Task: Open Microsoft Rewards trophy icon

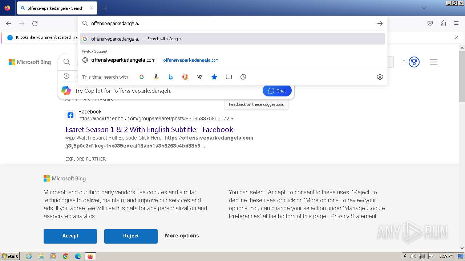Action: tap(414, 62)
